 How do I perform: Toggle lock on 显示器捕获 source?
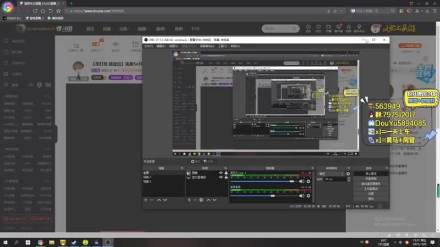tap(226, 177)
